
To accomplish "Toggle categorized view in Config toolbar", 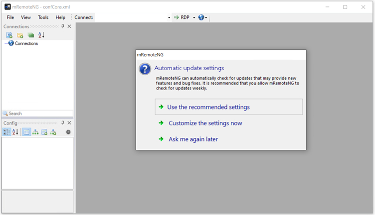I will (x=6, y=132).
